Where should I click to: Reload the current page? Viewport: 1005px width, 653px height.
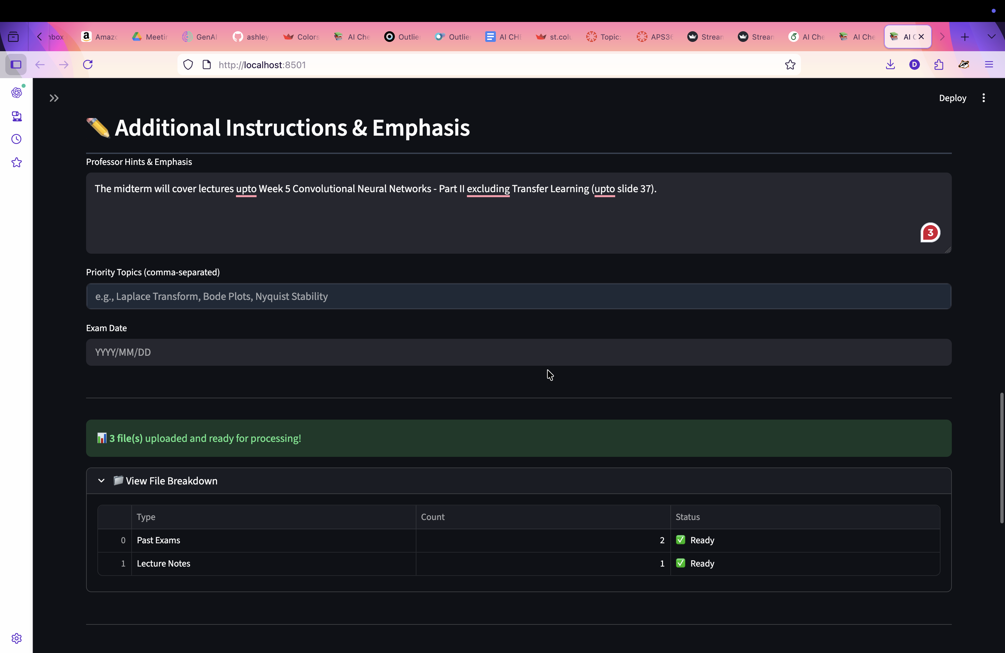click(88, 65)
